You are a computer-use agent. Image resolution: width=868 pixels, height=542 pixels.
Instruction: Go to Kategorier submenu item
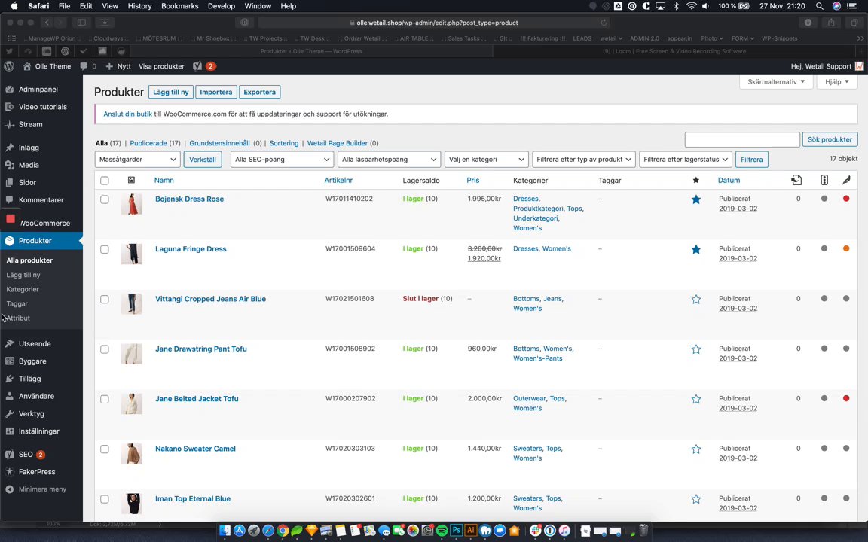pos(23,289)
